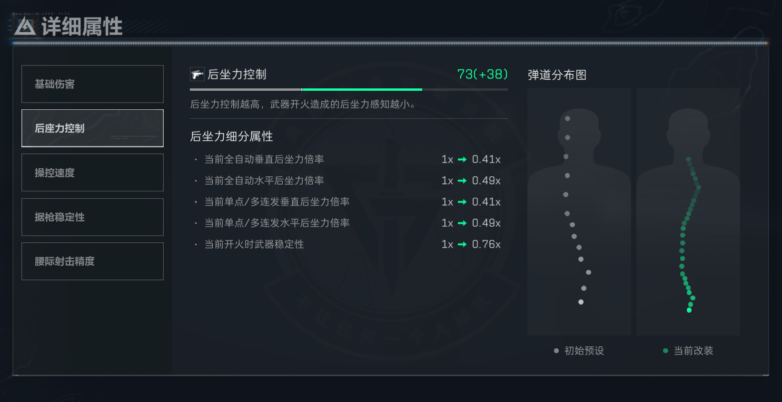Select the 后座力控制 tab

coord(92,128)
